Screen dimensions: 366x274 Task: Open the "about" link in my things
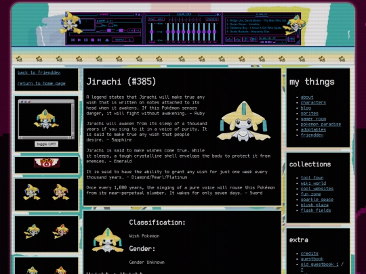(307, 97)
